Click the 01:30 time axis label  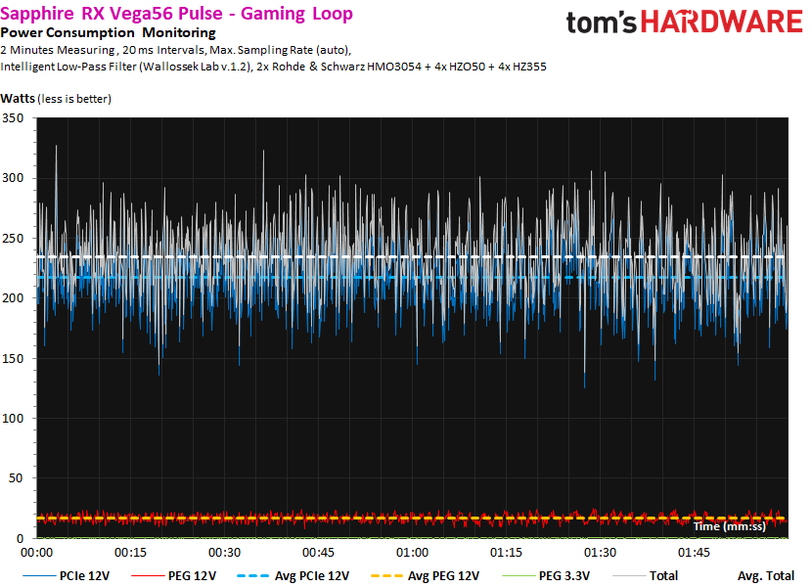[601, 553]
